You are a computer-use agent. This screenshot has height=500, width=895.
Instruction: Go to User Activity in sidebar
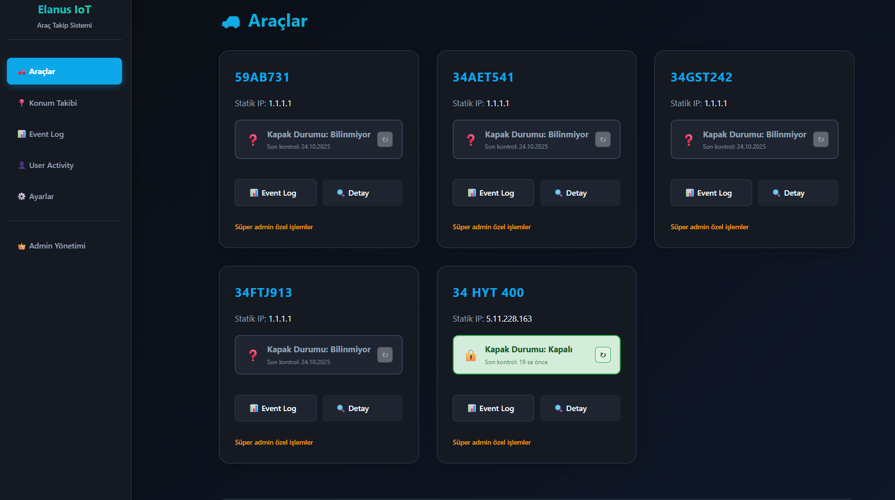click(x=51, y=165)
